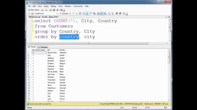This screenshot has width=197, height=110.
Task: Open the File menu
Action: (x=29, y=6)
